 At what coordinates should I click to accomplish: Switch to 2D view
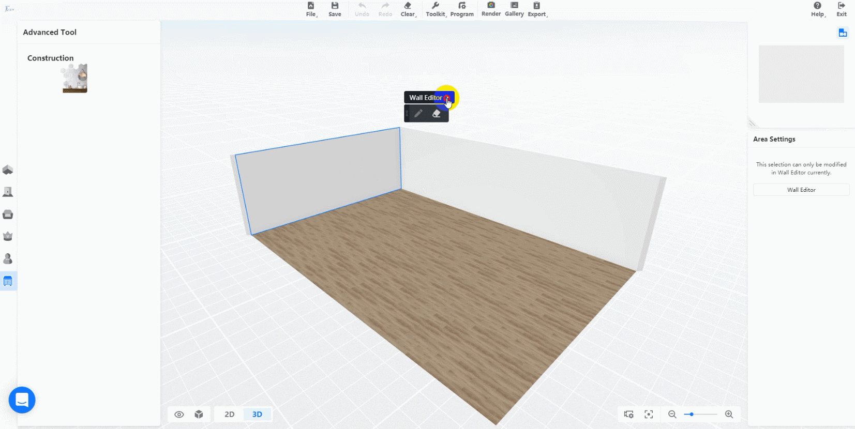[230, 415]
